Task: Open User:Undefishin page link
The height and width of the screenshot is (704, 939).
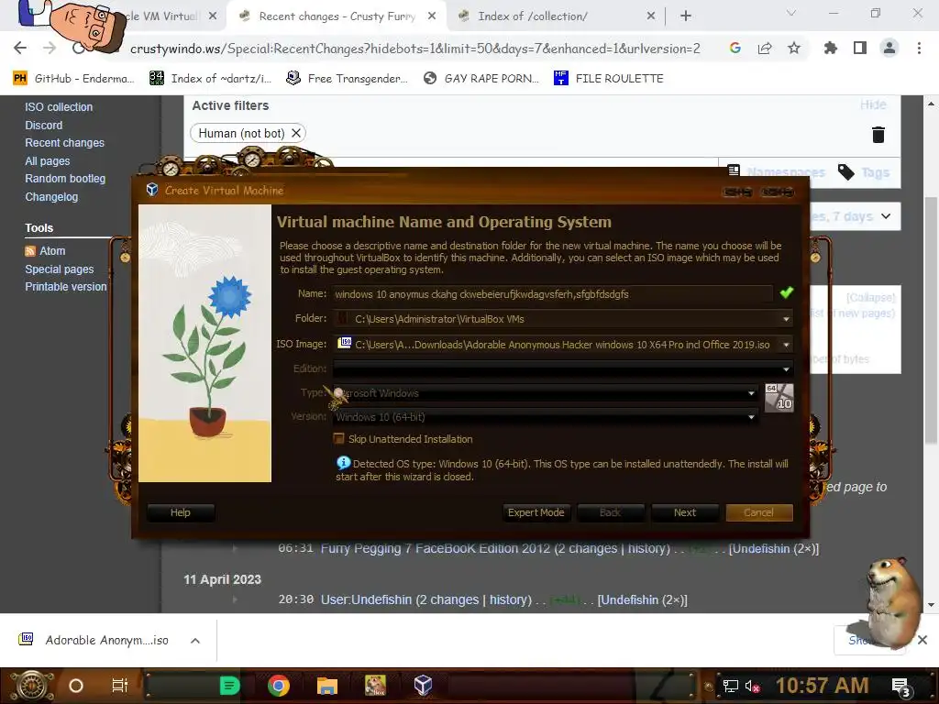Action: pos(366,599)
